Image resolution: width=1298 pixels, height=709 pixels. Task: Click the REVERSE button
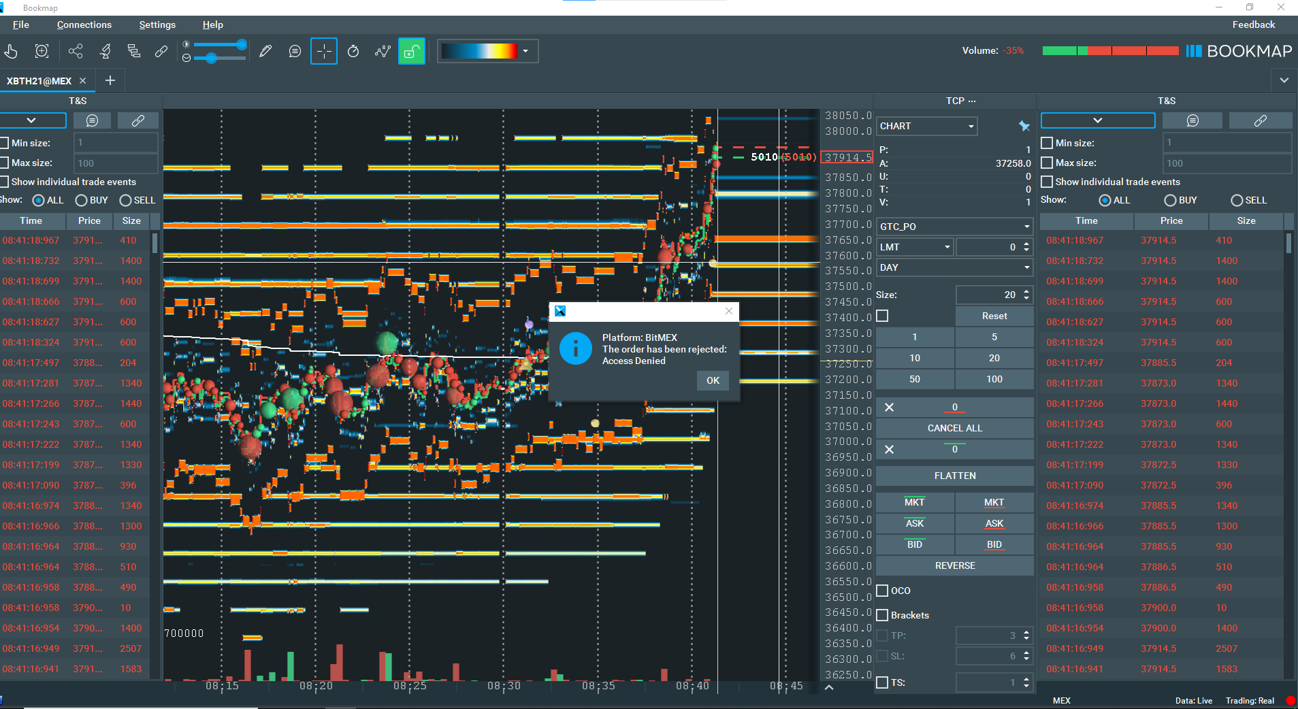click(x=954, y=565)
